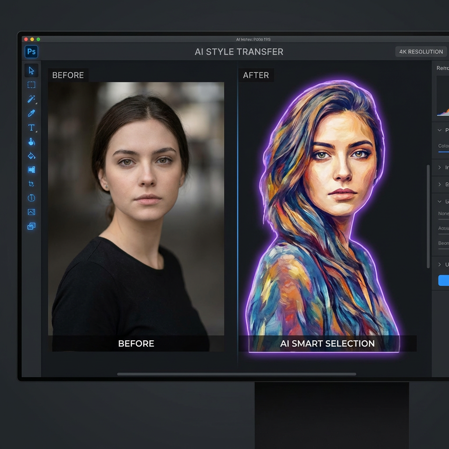This screenshot has width=449, height=449.
Task: Select the Move arrow tool
Action: (x=31, y=71)
